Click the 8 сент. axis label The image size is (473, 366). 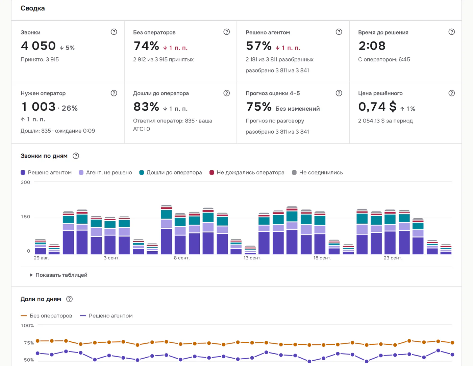click(x=182, y=258)
